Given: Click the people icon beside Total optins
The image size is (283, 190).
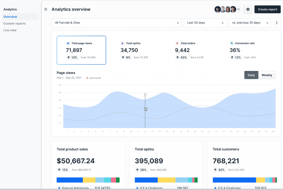Looking at the screenshot, I should (123, 43).
